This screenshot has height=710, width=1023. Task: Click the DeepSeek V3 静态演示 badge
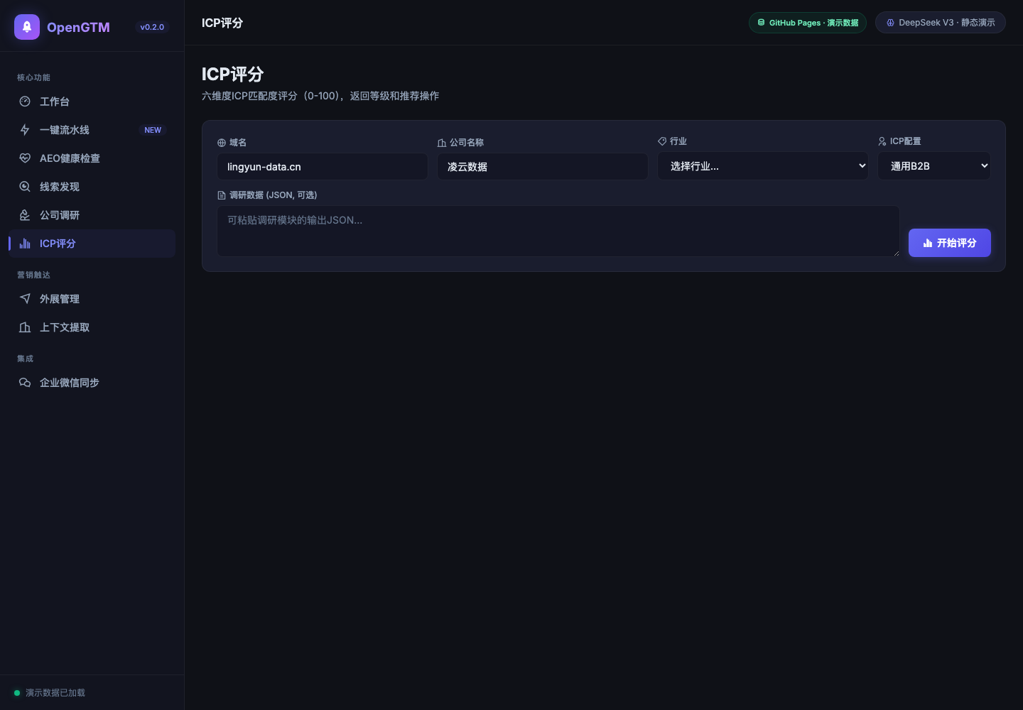point(941,23)
